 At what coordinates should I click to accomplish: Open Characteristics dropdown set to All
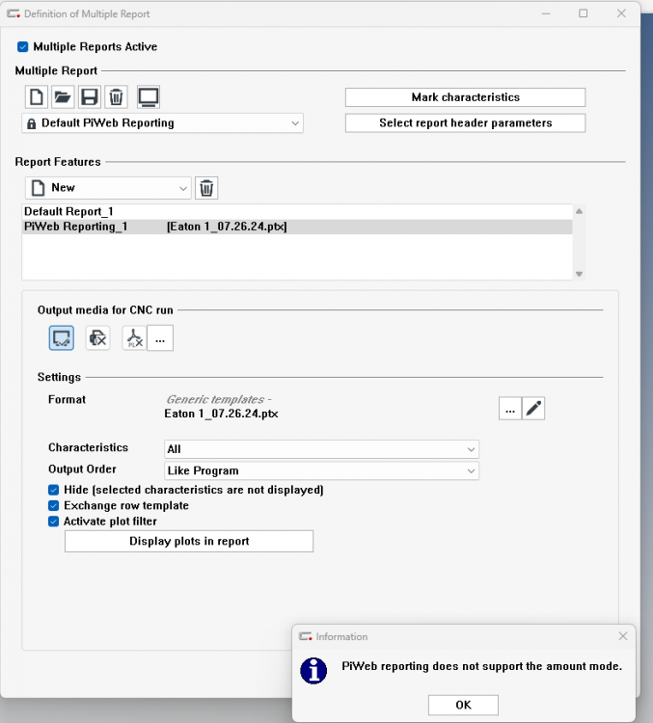pyautogui.click(x=321, y=449)
